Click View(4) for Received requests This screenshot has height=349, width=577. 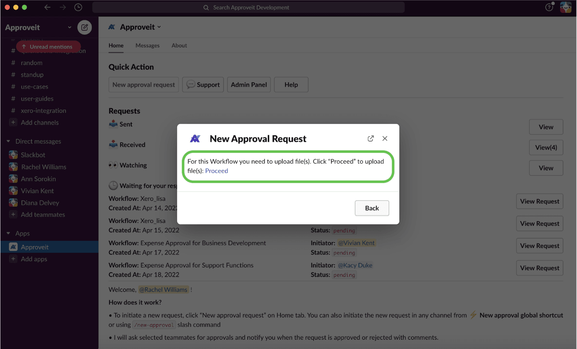tap(546, 147)
